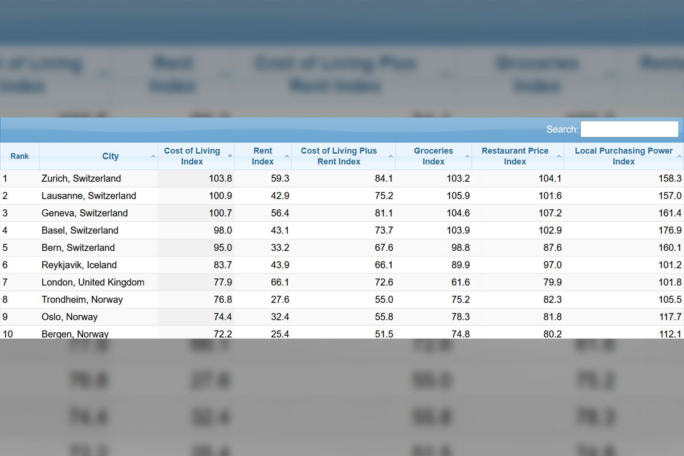Click Basel's Local Purchasing Power value 176.9
This screenshot has width=684, height=456.
click(x=670, y=230)
